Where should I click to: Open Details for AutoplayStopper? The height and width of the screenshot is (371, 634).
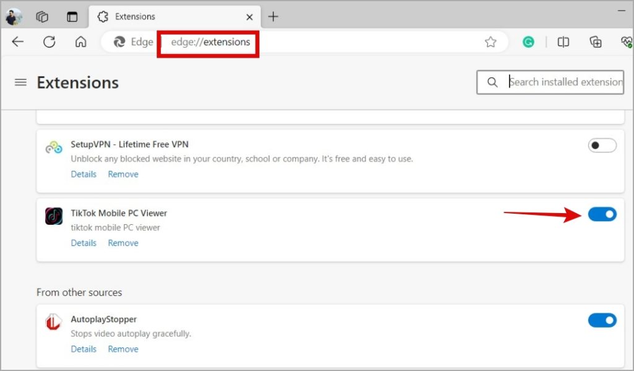tap(84, 349)
